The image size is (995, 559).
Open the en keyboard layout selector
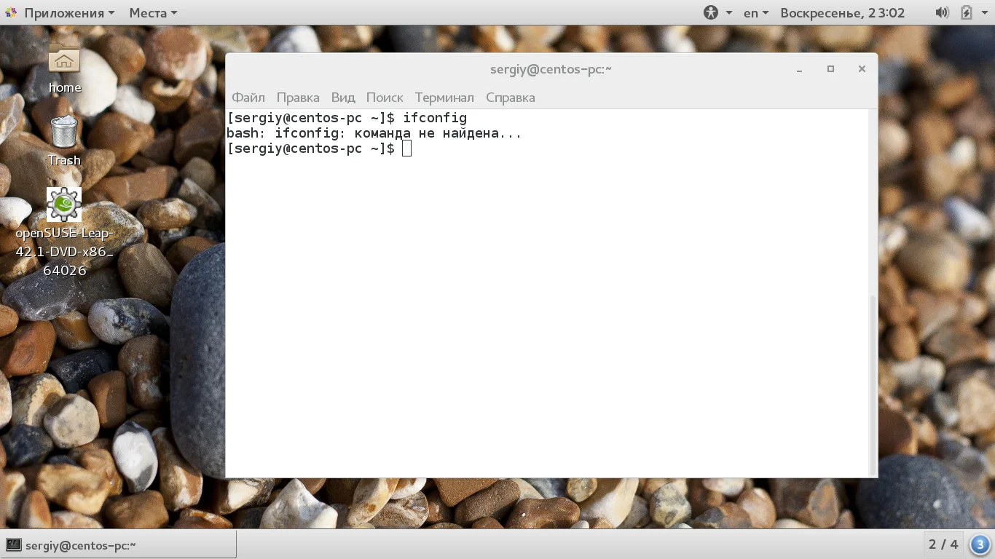tap(756, 12)
